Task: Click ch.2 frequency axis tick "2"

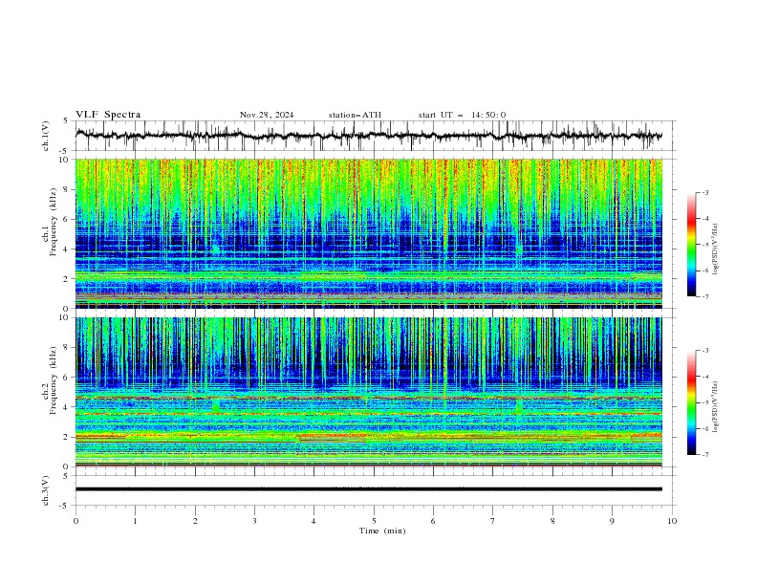Action: 67,437
